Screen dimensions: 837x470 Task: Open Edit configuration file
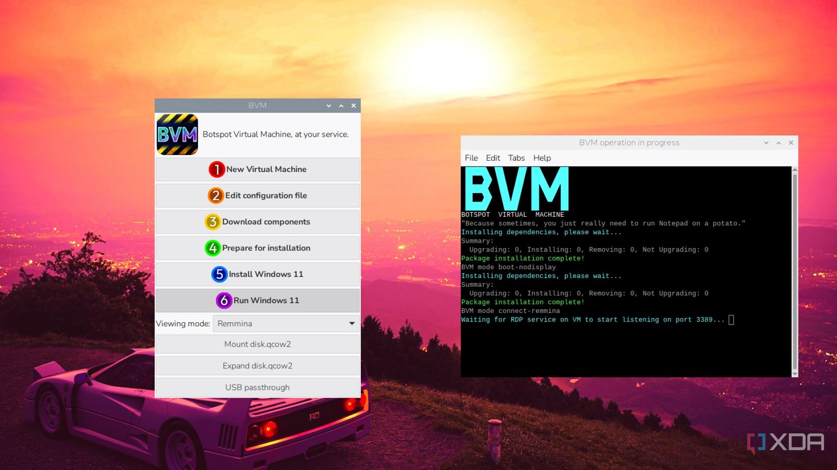tap(257, 195)
